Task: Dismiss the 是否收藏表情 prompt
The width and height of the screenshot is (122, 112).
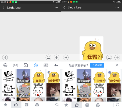Action: point(117,65)
